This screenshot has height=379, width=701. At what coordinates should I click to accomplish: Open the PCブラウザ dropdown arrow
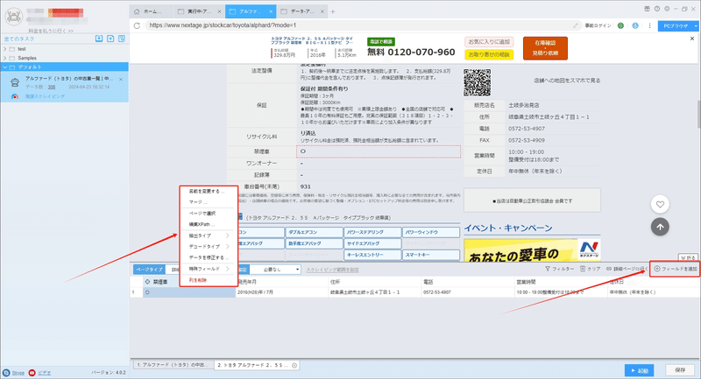pos(695,26)
